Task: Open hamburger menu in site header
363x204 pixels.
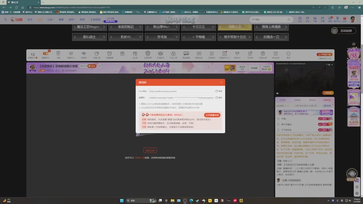Action: coord(5,19)
